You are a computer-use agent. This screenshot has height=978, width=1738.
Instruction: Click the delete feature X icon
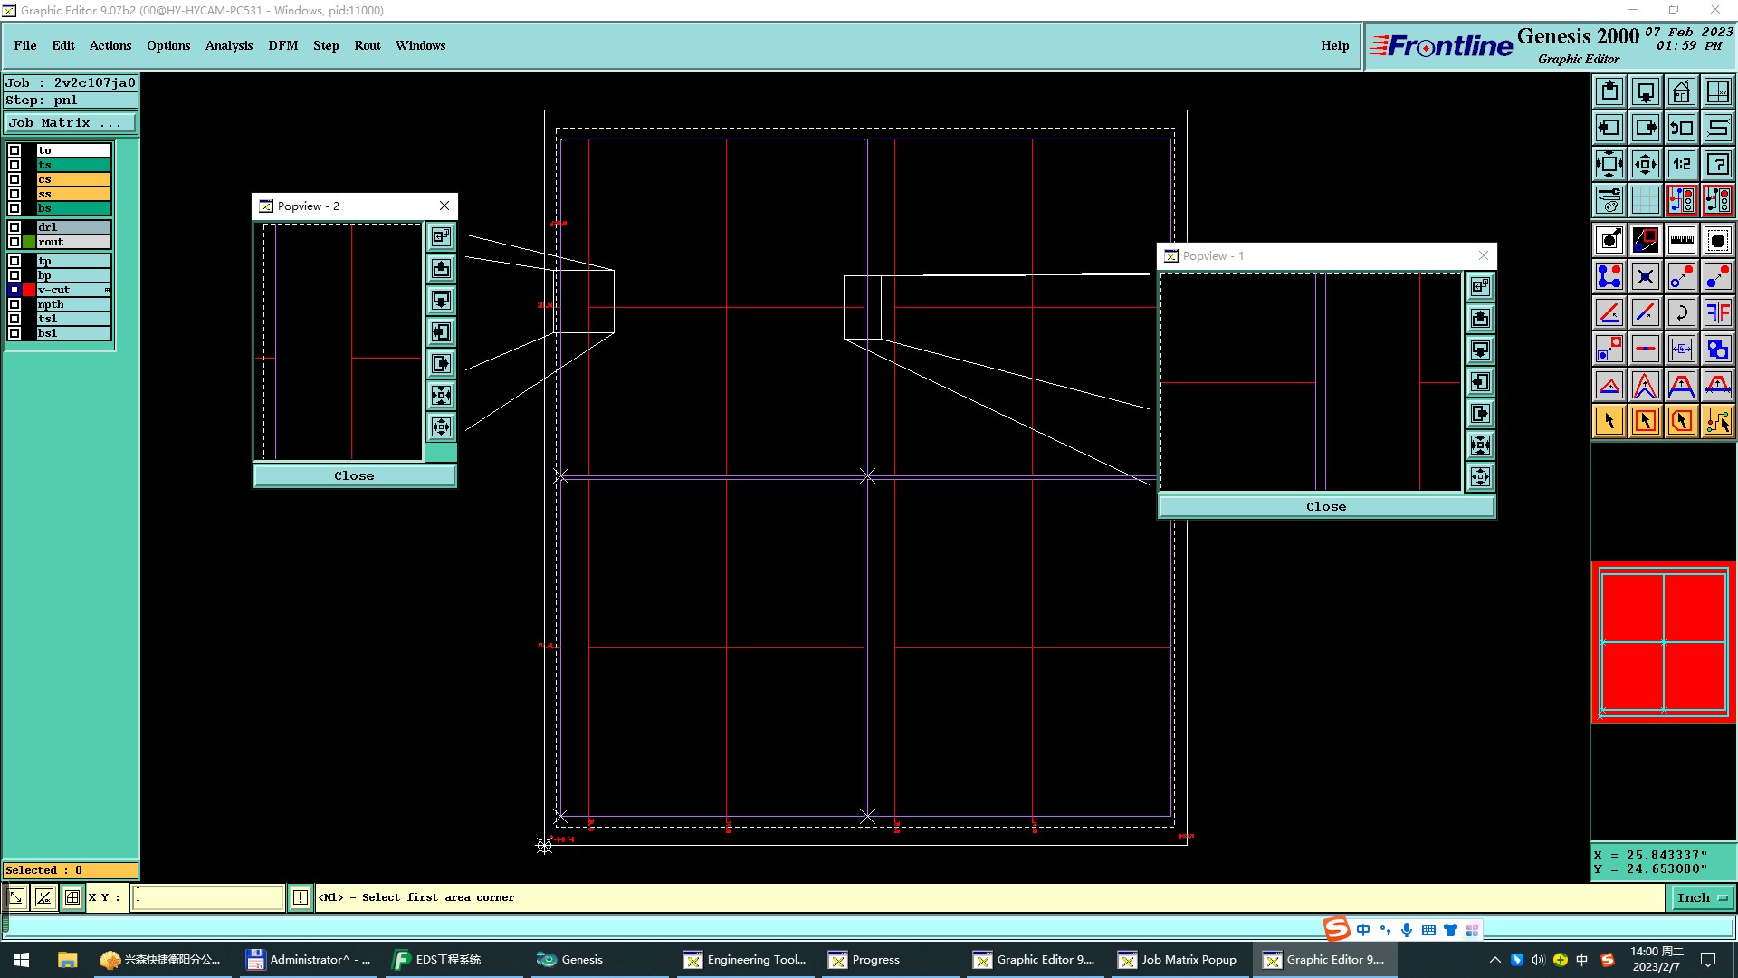[1645, 276]
